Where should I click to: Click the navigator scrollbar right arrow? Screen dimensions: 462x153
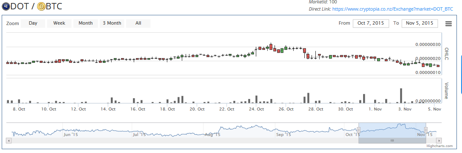pos(439,141)
